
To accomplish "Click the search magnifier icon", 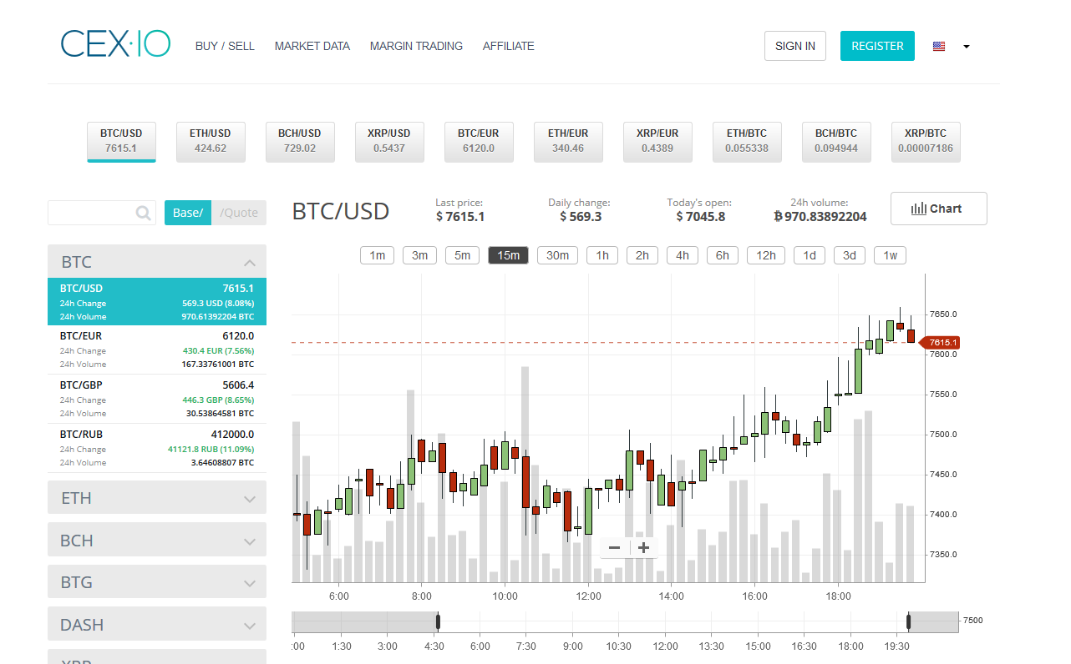I will 144,213.
